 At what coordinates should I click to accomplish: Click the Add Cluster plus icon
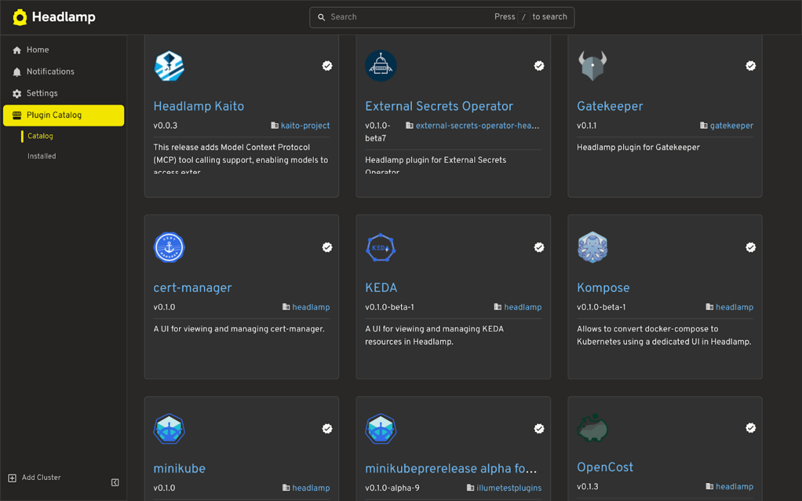(x=12, y=478)
